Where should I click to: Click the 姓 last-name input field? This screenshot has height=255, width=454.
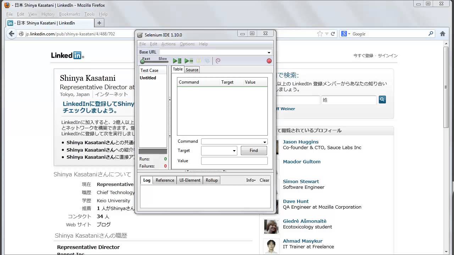pyautogui.click(x=349, y=100)
